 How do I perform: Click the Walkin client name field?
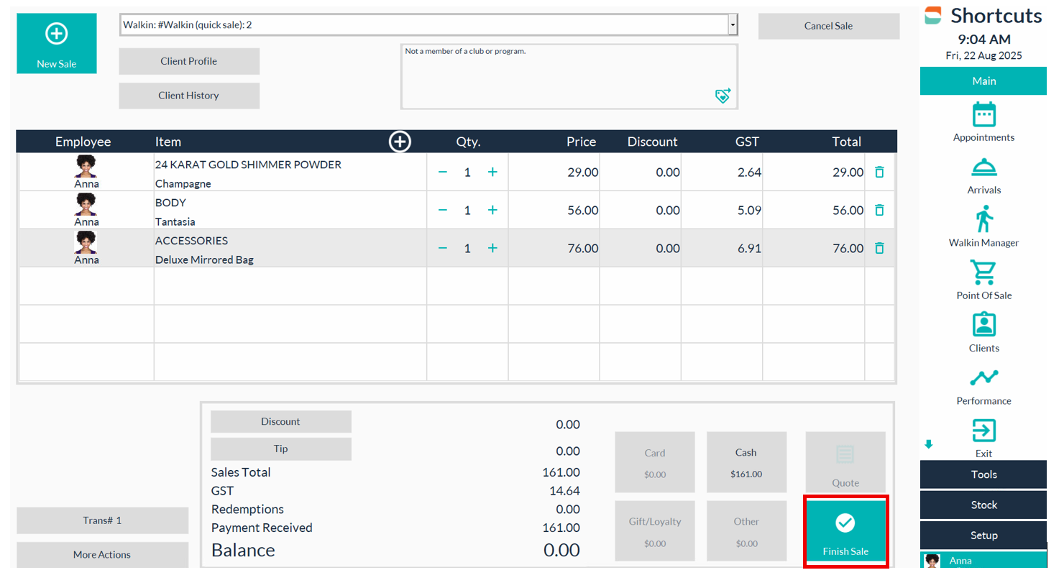[424, 24]
